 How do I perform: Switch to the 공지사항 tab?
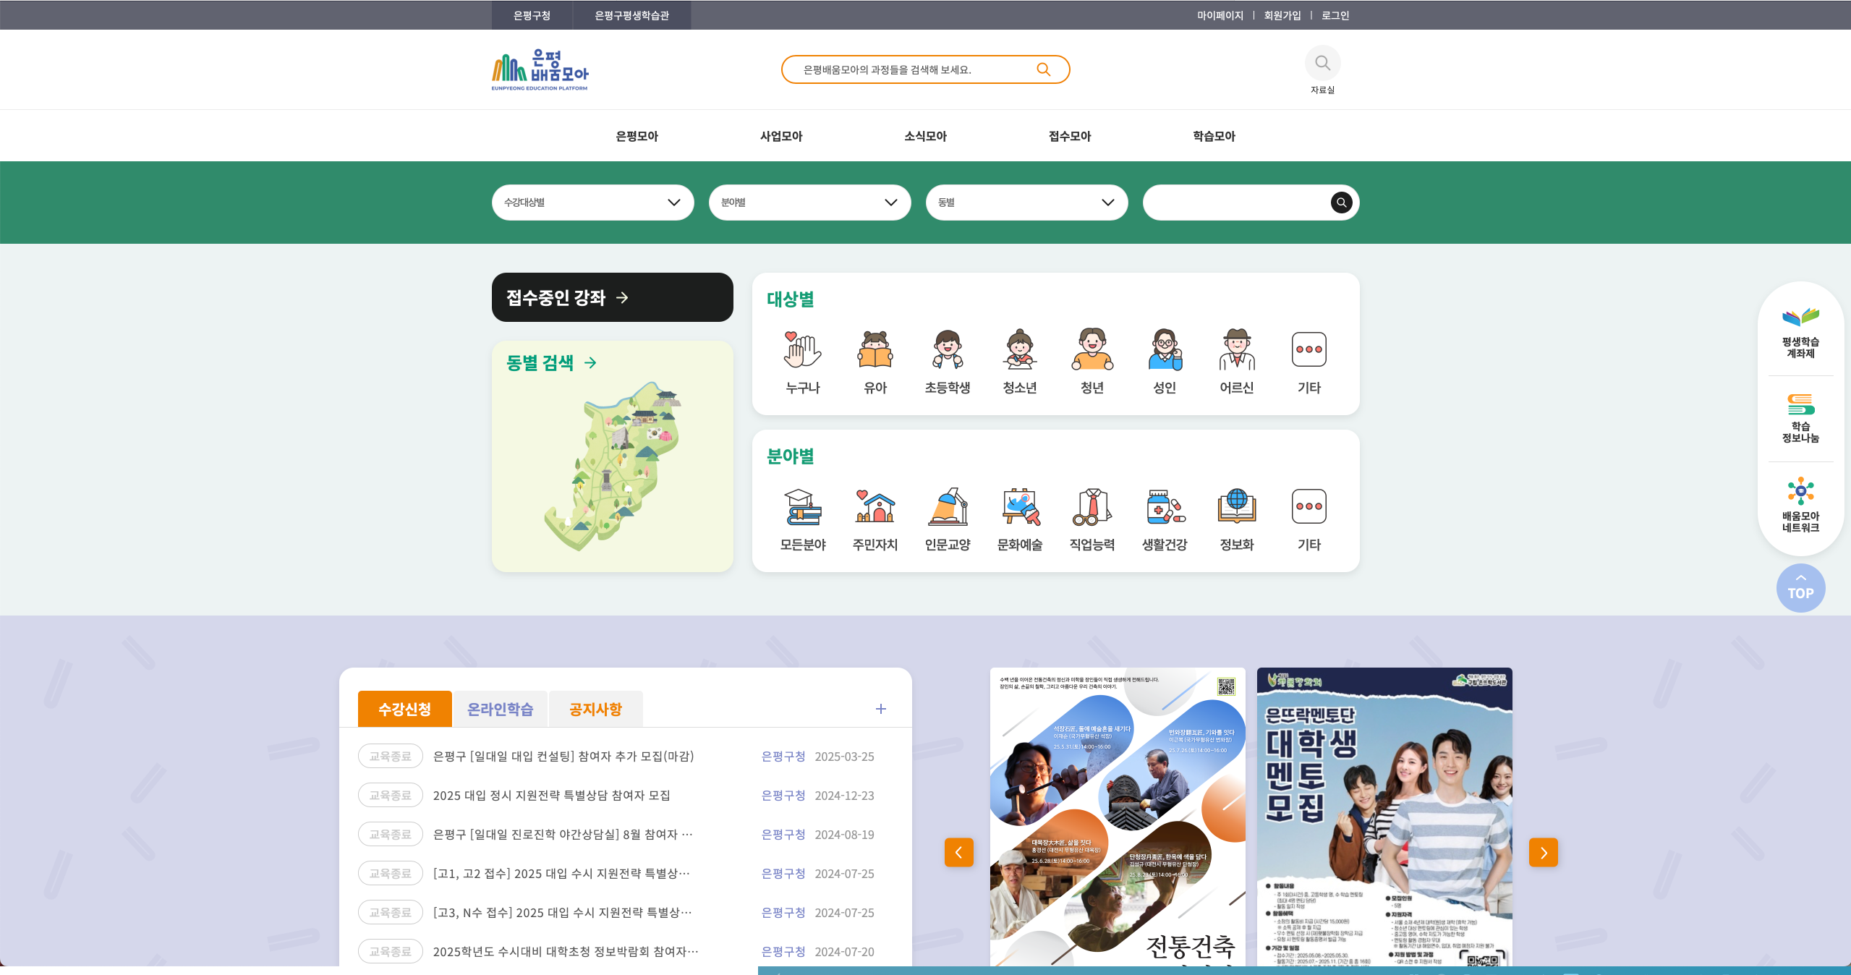coord(595,709)
